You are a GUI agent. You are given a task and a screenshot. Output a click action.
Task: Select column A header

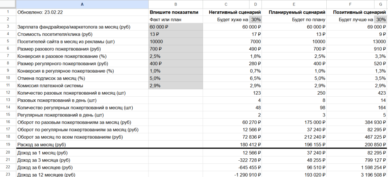tap(82, 4)
